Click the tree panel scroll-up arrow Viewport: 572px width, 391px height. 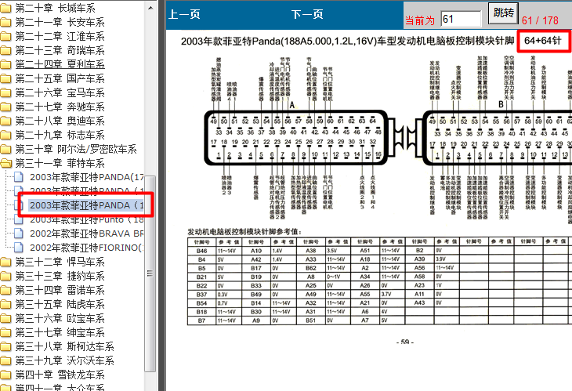pyautogui.click(x=150, y=7)
